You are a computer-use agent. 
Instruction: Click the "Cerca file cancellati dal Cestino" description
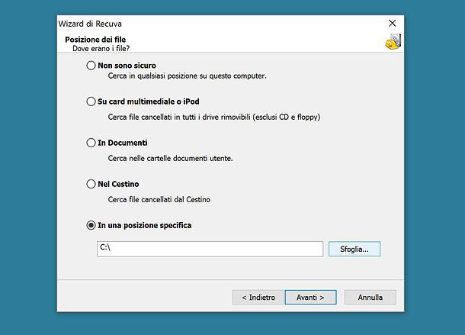[x=159, y=200]
